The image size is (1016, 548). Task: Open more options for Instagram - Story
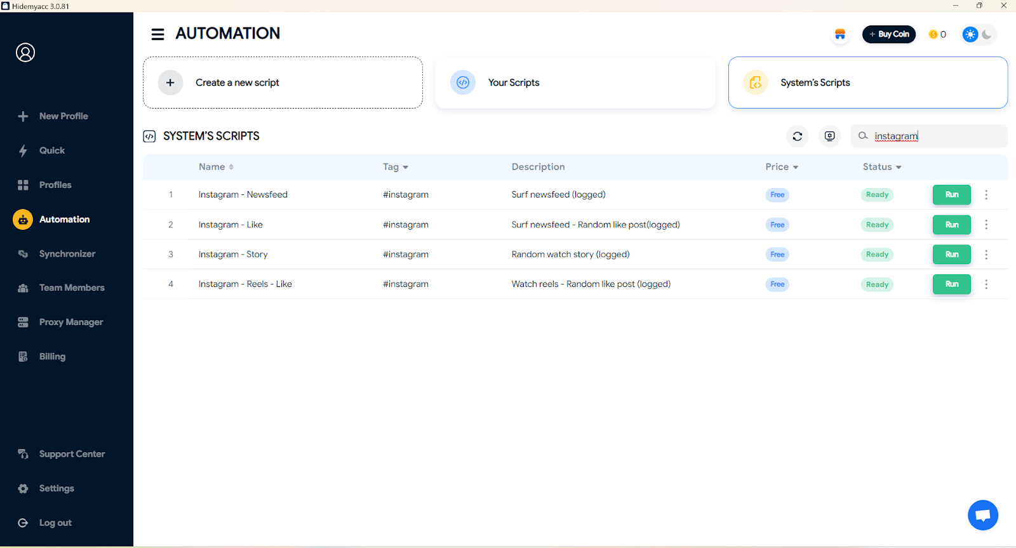[986, 255]
